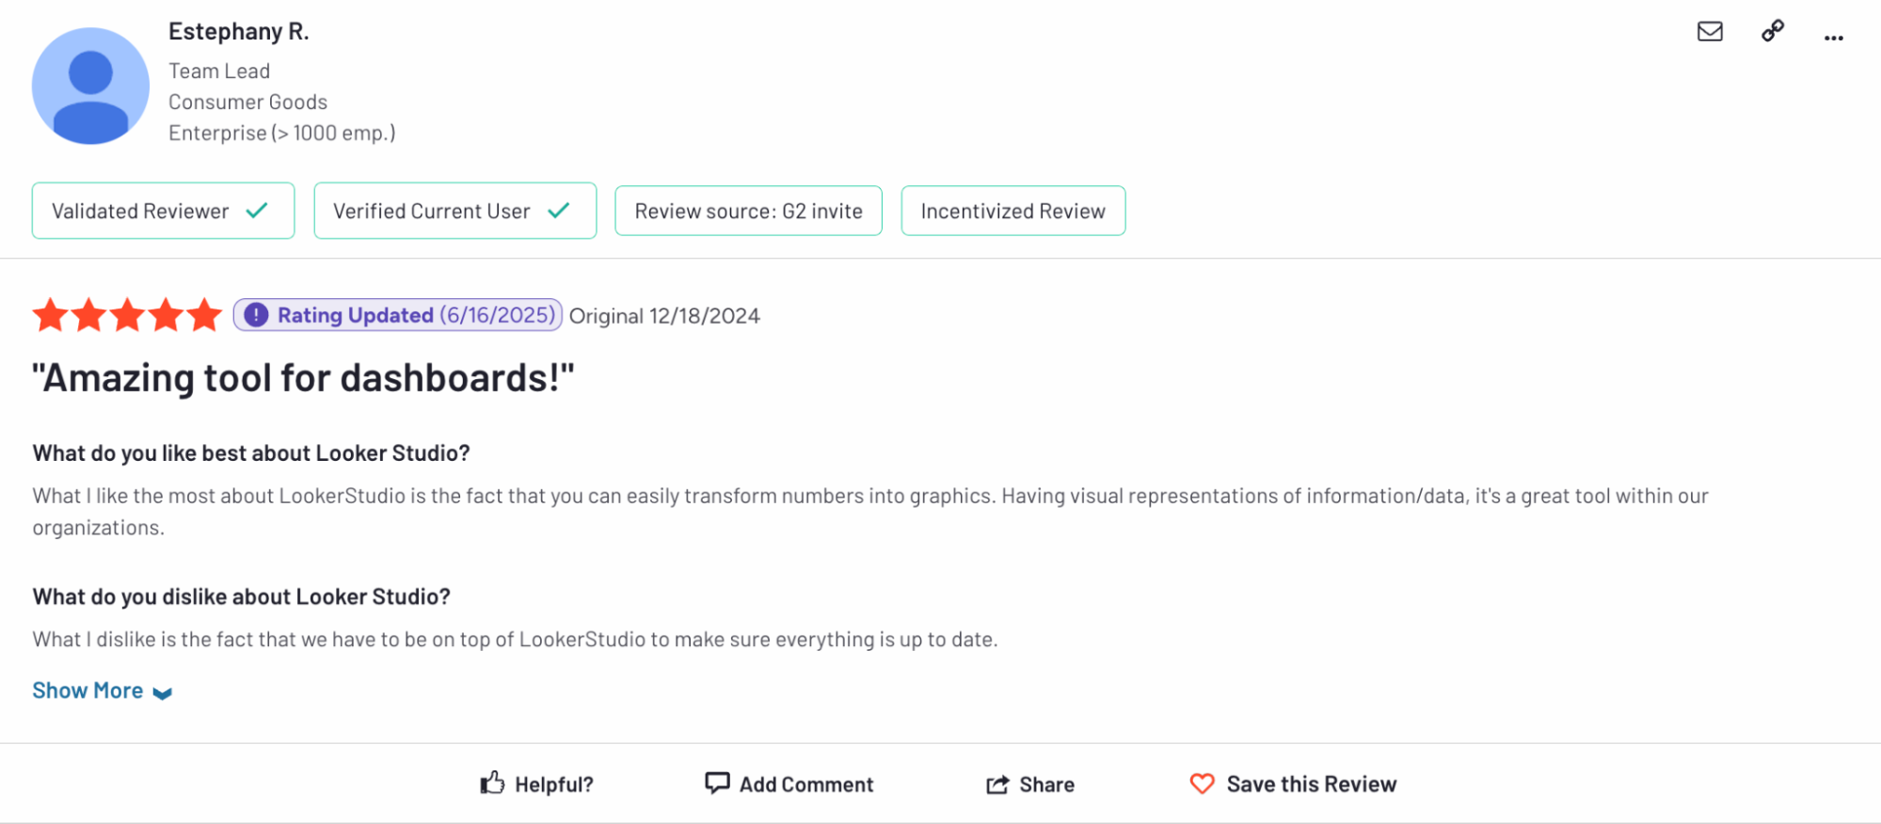Click "Original 12/18/2024" date text
This screenshot has width=1881, height=824.
(x=664, y=316)
